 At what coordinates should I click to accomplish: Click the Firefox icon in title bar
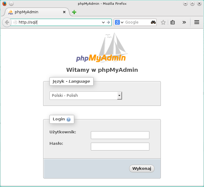point(4,4)
